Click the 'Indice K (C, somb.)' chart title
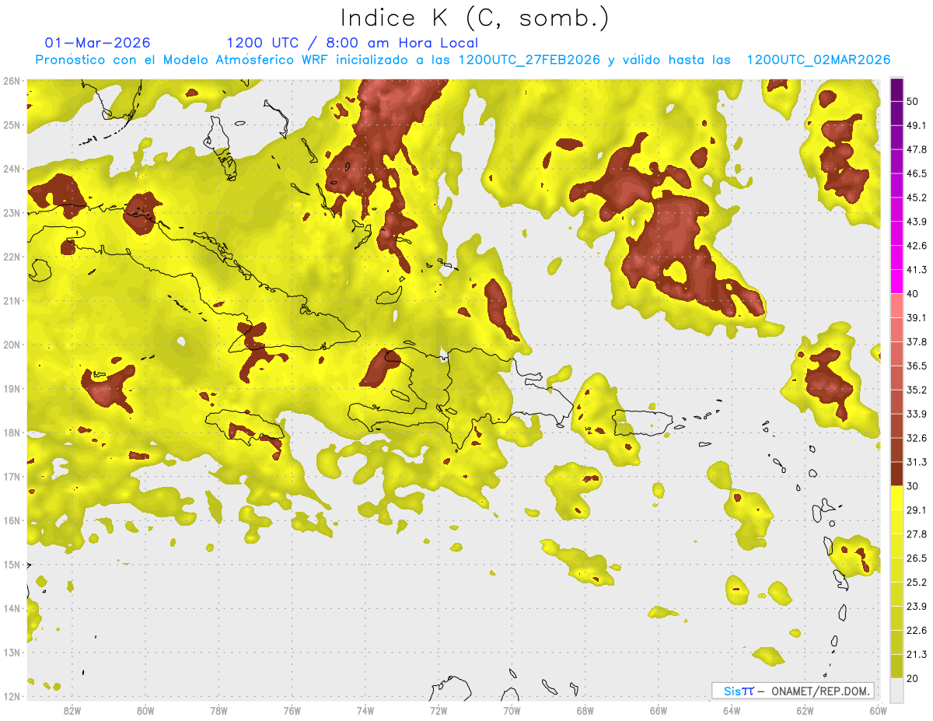This screenshot has height=721, width=933. [475, 19]
